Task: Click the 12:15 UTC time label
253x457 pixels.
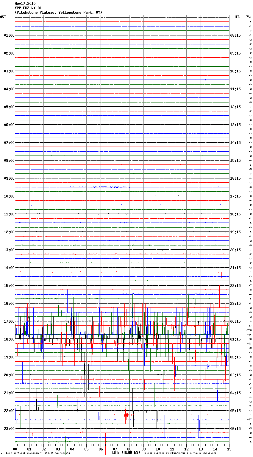Action: point(235,107)
